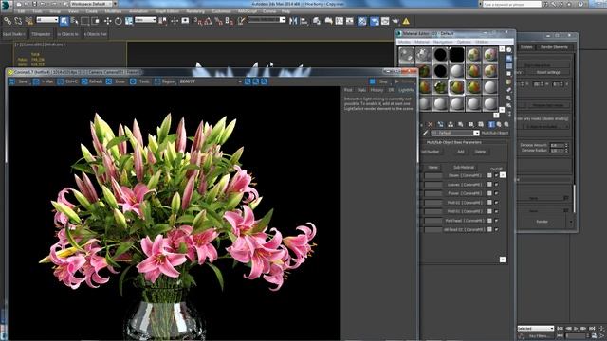The image size is (607, 341).
Task: Click Multi/Sub-Object material type button
Action: (494, 133)
